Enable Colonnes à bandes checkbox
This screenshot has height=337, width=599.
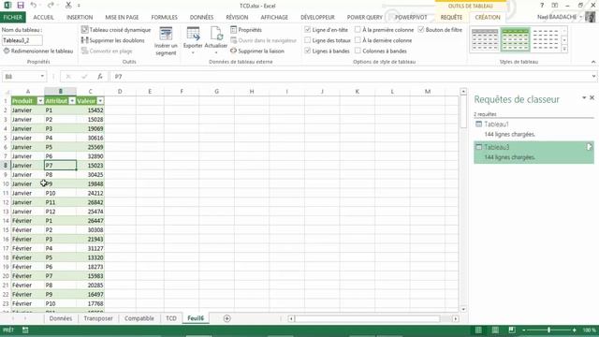(x=358, y=51)
